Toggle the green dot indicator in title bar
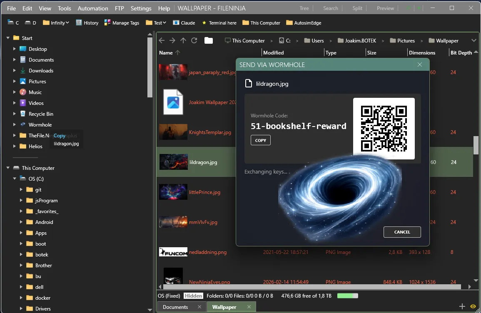The width and height of the screenshot is (481, 313). point(419,8)
